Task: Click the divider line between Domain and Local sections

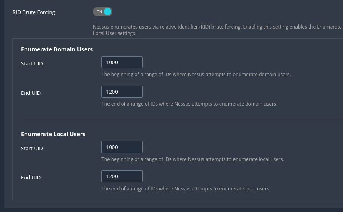Action: pos(181,119)
